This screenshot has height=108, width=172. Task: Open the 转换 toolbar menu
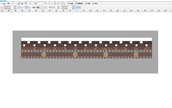point(88,4)
